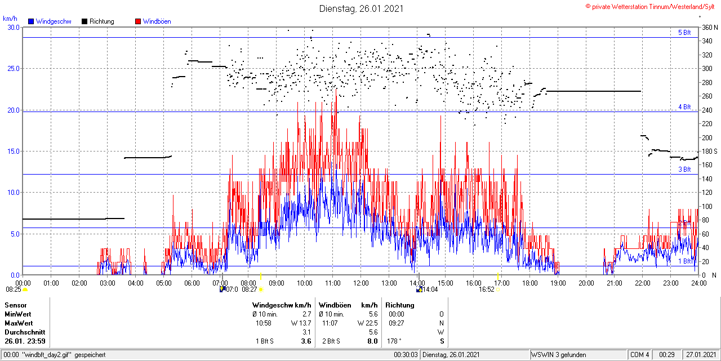This screenshot has width=721, height=361.
Task: Click the Richtung column header in table
Action: 399,305
